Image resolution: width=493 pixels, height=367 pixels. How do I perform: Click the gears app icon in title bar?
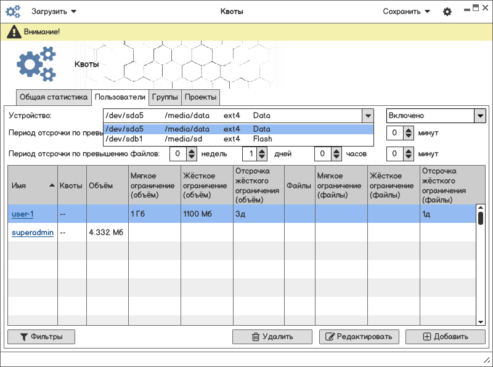[13, 12]
